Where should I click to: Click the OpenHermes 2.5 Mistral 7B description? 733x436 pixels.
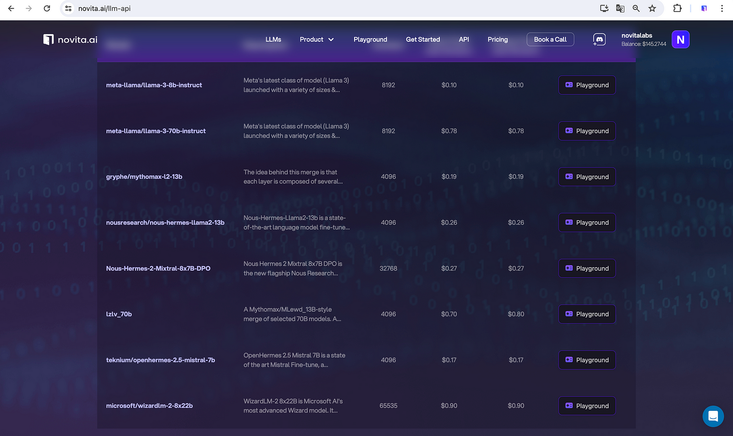295,360
